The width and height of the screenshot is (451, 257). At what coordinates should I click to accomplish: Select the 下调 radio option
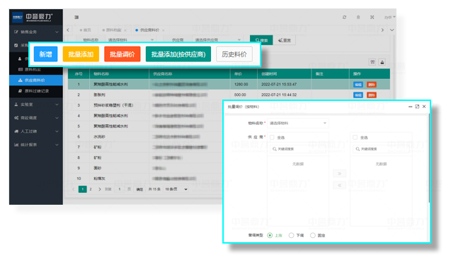coord(292,235)
